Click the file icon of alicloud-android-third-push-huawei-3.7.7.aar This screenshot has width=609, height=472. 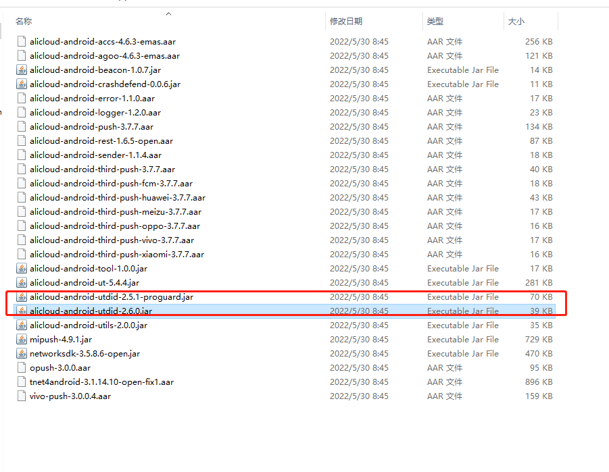22,197
